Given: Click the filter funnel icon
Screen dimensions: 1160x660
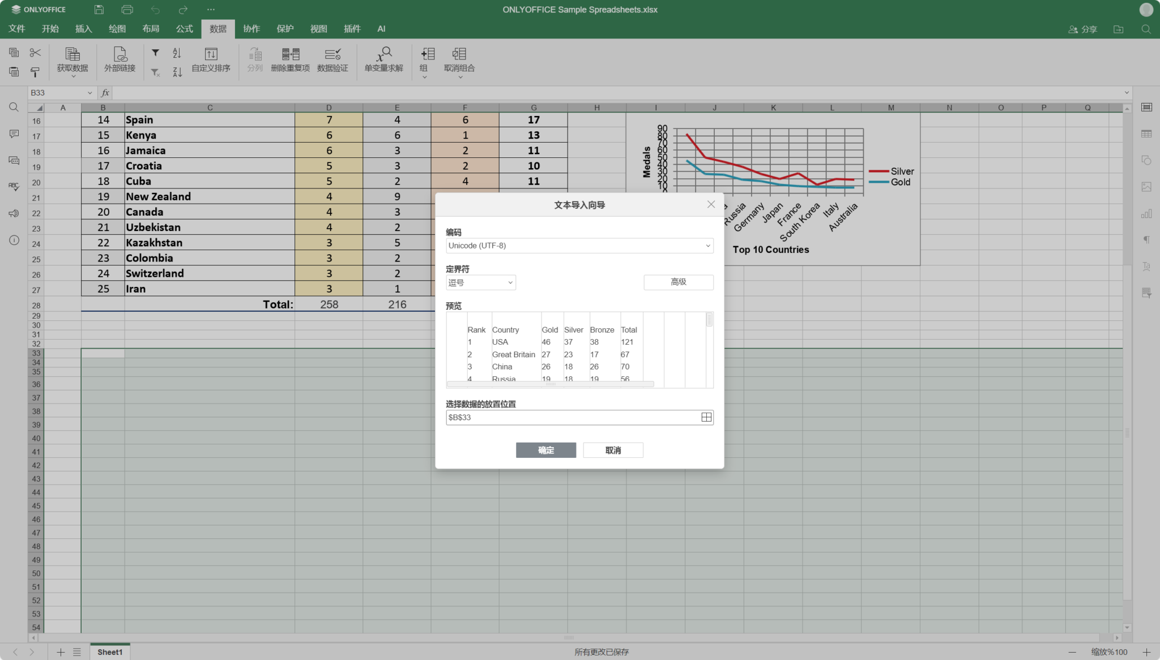Looking at the screenshot, I should click(155, 53).
